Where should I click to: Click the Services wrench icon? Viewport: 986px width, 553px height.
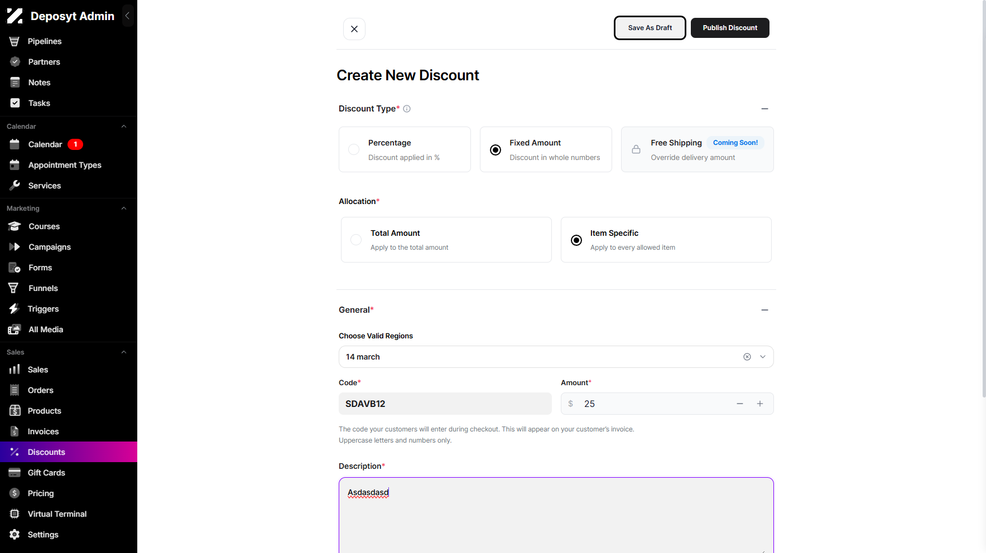15,186
